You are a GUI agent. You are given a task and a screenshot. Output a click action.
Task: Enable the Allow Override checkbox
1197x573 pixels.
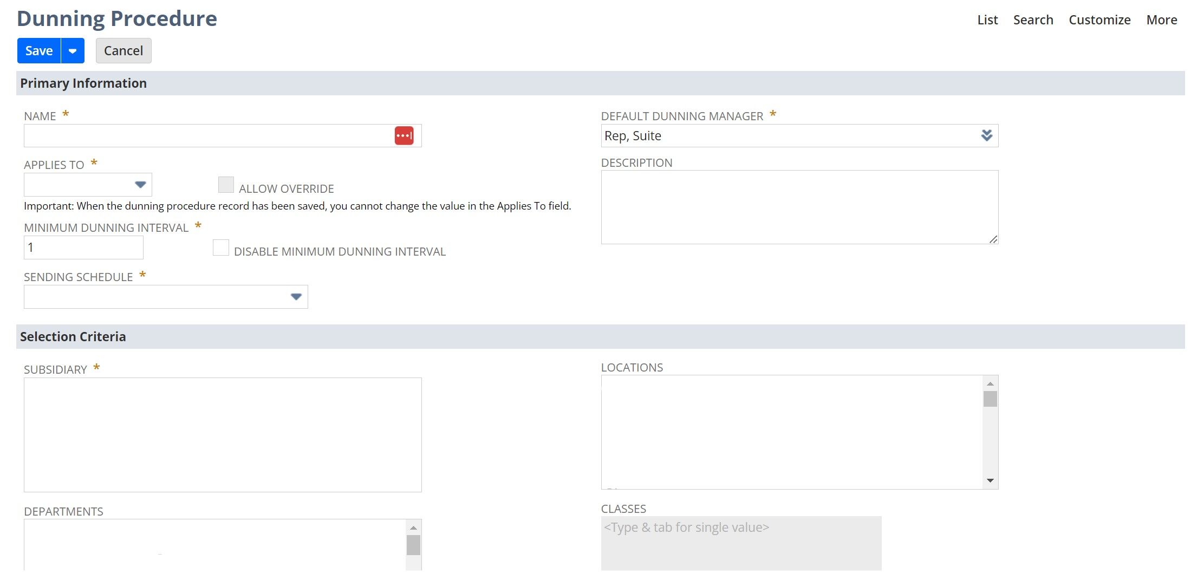(225, 185)
